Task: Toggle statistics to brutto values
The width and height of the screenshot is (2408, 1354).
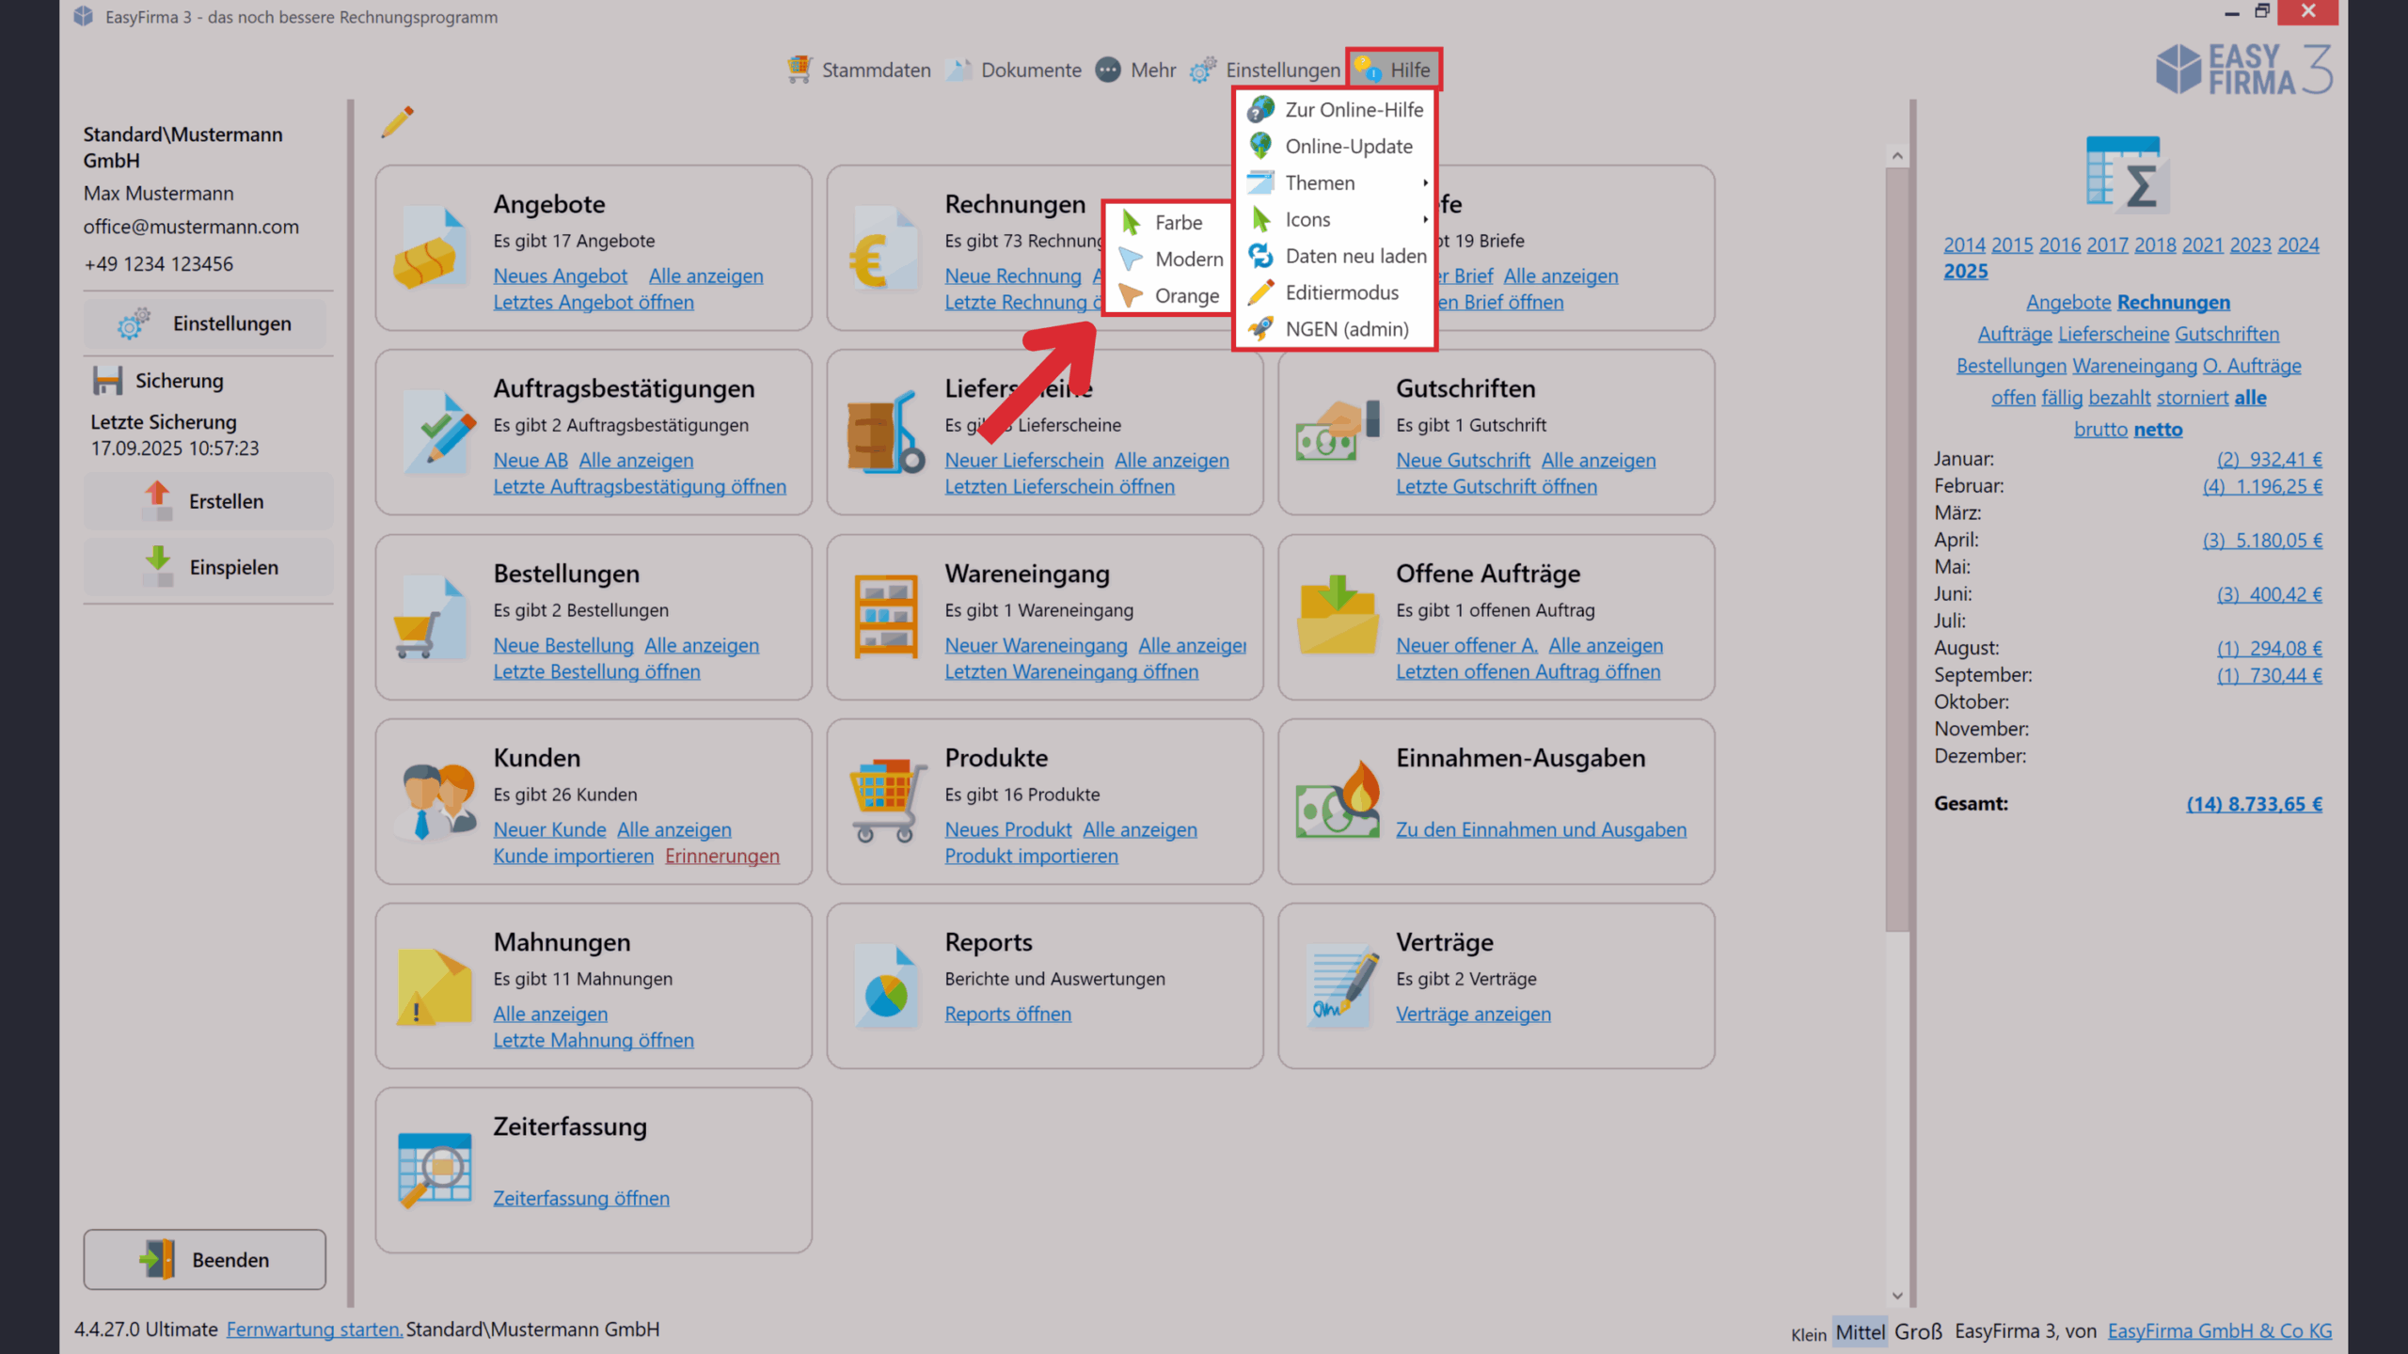Action: (2100, 430)
